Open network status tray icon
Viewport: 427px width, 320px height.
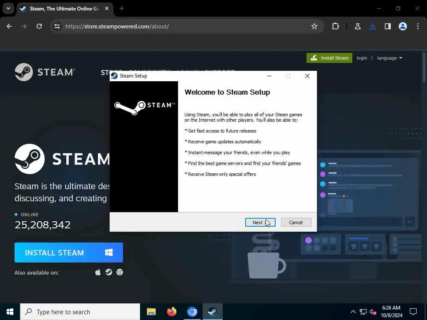click(x=363, y=312)
